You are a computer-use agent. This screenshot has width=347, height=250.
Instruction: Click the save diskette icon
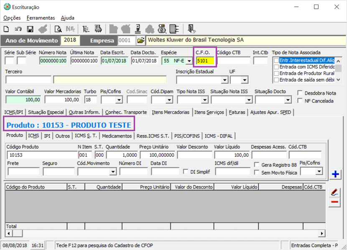[30, 29]
